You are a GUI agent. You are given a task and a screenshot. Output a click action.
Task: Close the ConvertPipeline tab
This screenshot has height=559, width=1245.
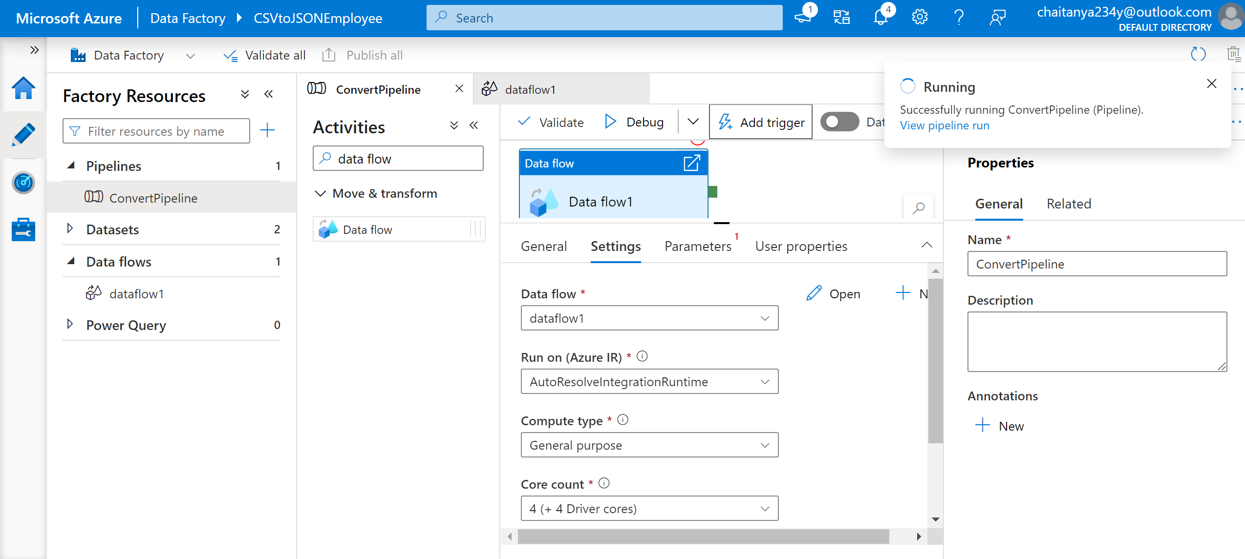pyautogui.click(x=459, y=88)
